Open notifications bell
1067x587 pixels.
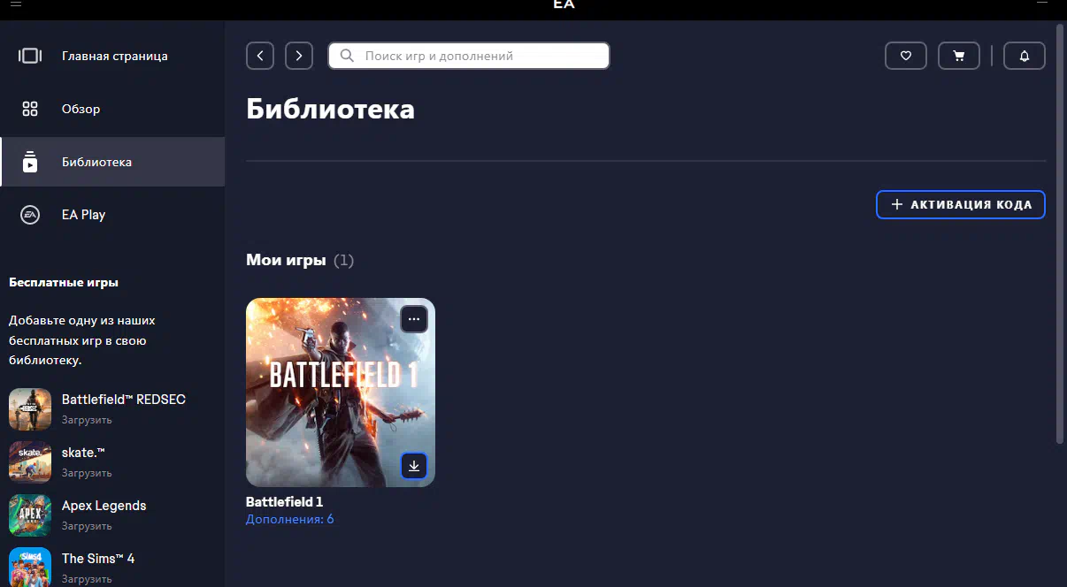pos(1024,56)
